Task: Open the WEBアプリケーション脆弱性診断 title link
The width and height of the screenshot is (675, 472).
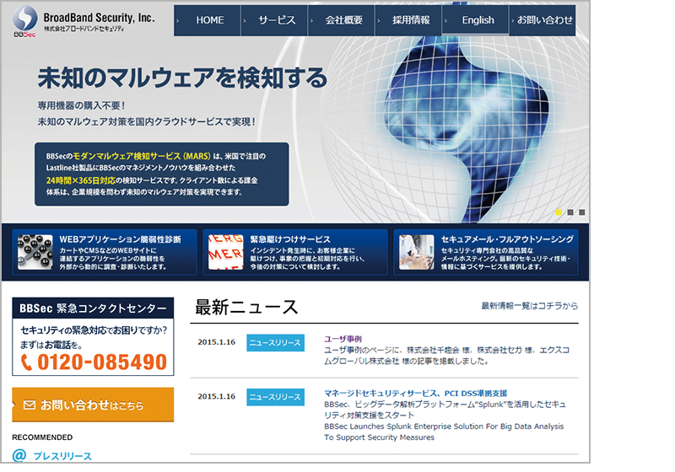Action: click(x=120, y=239)
